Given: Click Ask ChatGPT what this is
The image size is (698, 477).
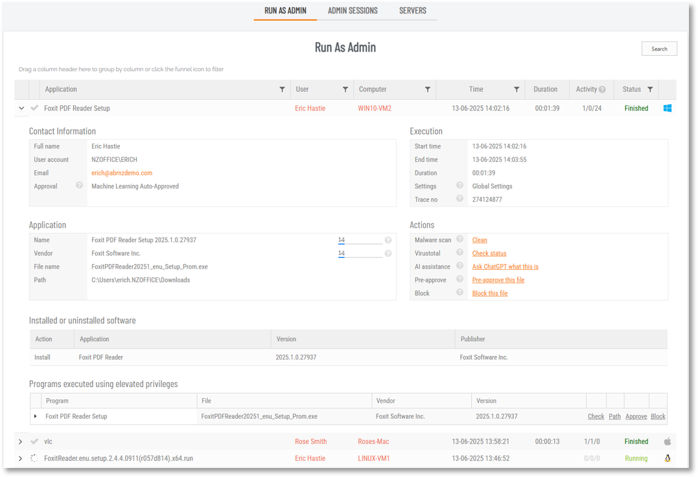Looking at the screenshot, I should tap(506, 267).
